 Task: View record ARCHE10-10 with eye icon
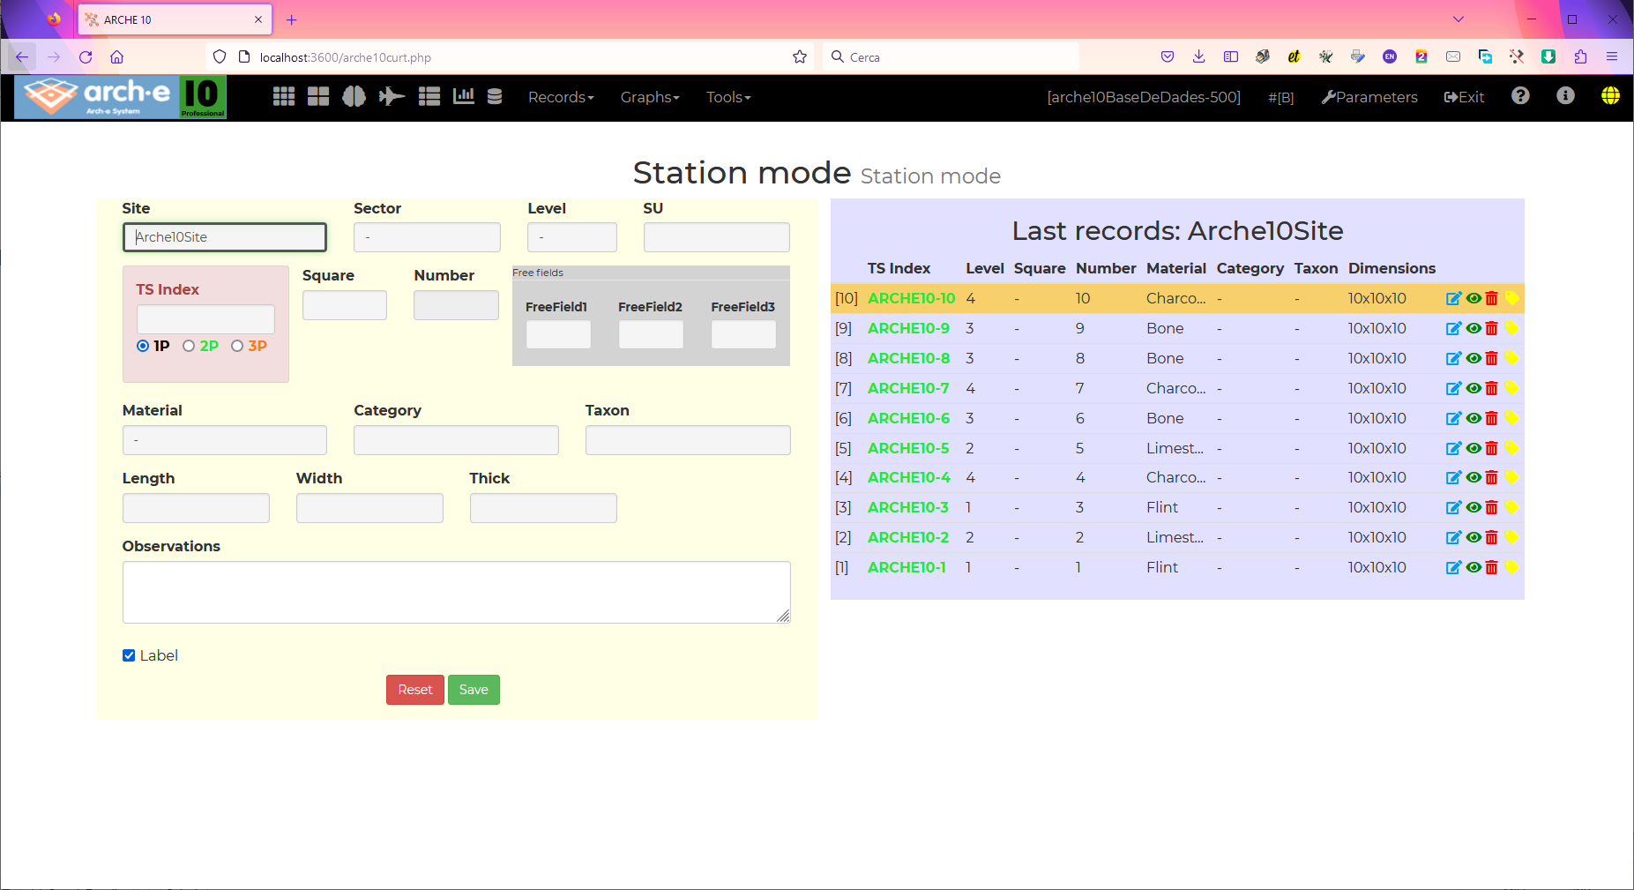point(1474,298)
